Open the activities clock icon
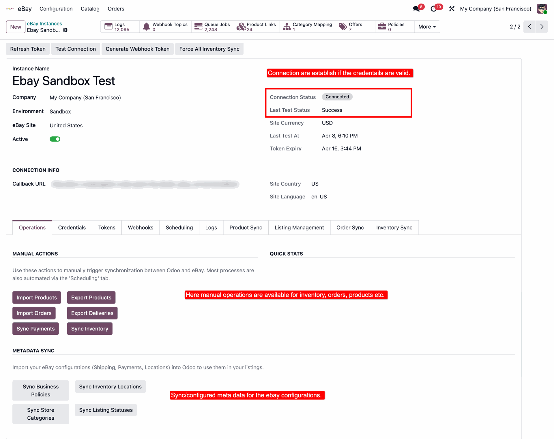The image size is (554, 439). [433, 9]
